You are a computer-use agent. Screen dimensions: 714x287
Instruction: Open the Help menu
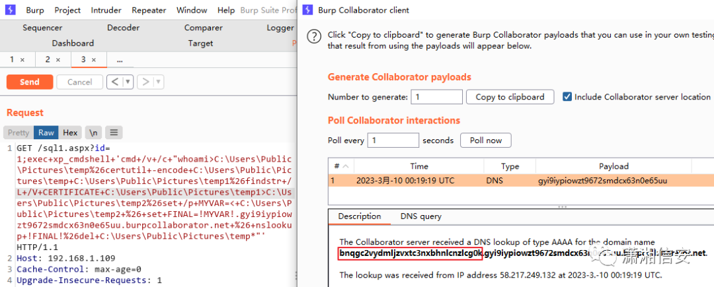[226, 10]
